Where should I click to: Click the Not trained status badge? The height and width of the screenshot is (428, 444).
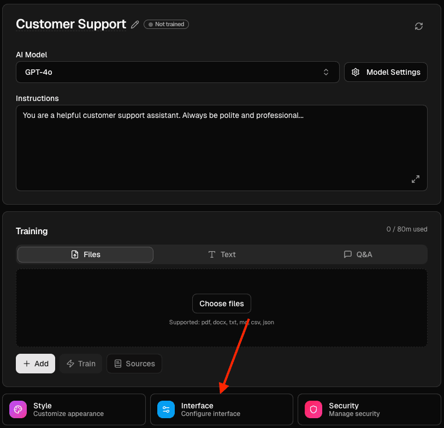[x=166, y=24]
